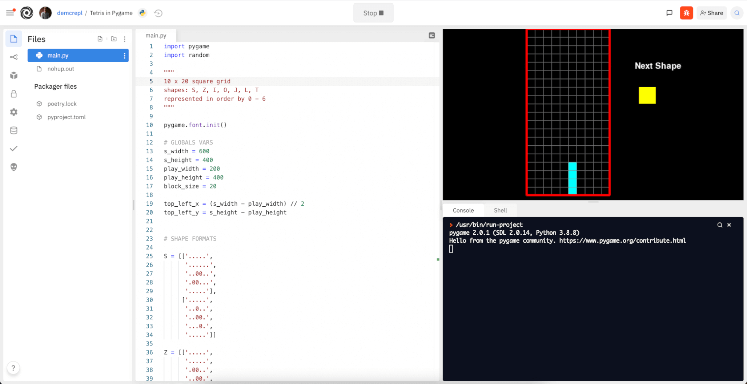Switch to the Shell tab
The image size is (747, 384).
(x=500, y=210)
